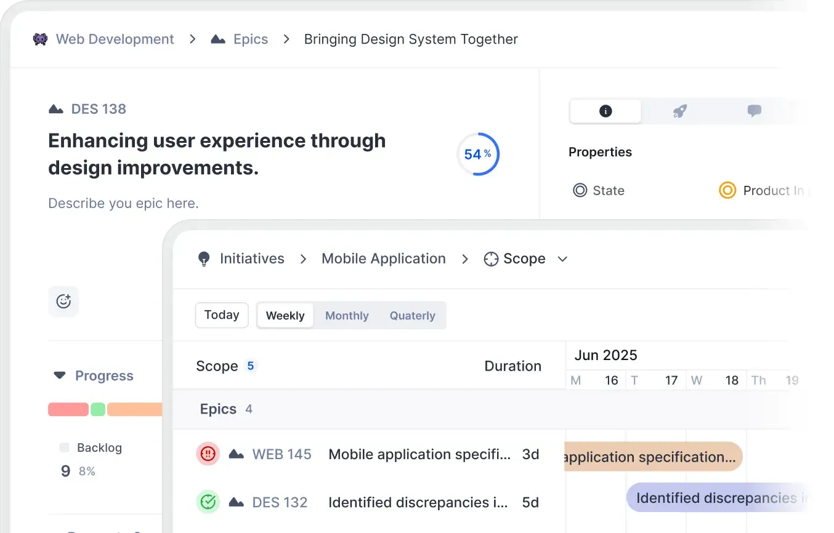Click green check status icon for DES 132

[x=208, y=502]
